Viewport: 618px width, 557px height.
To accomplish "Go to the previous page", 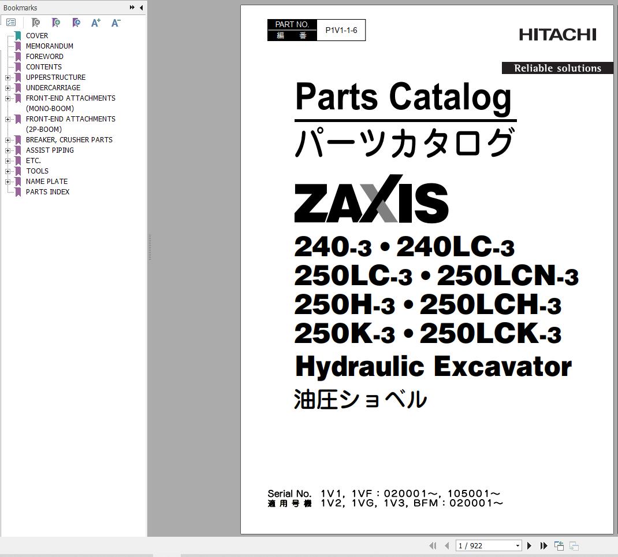I will coord(446,545).
